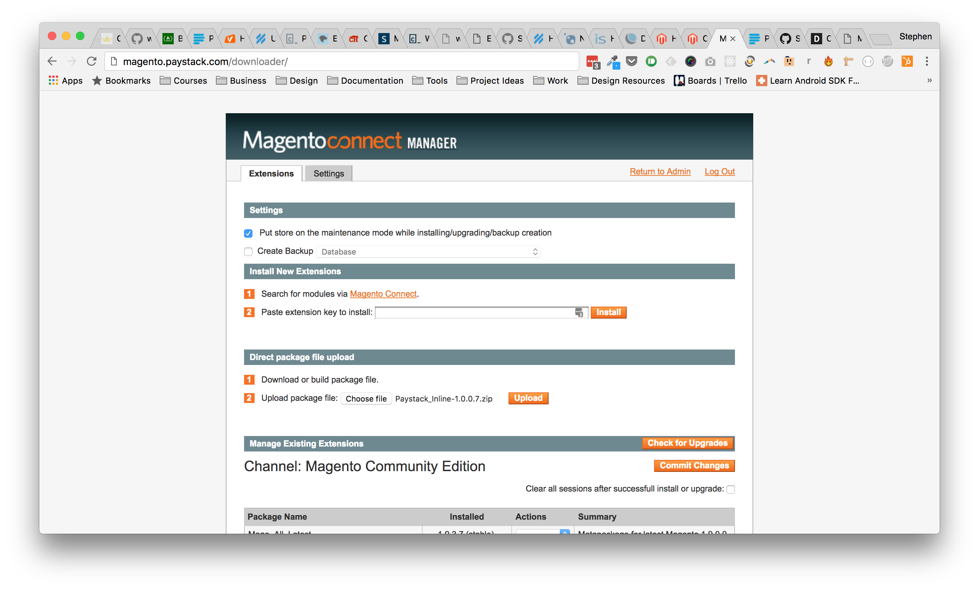
Task: Click the gray Twitter bird extension
Action: pos(887,61)
